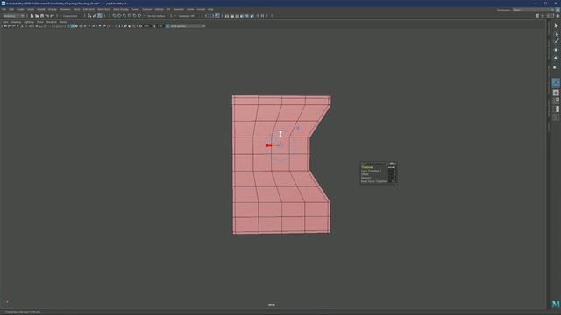
Task: Toggle Snap to curves icon
Action: (119, 16)
